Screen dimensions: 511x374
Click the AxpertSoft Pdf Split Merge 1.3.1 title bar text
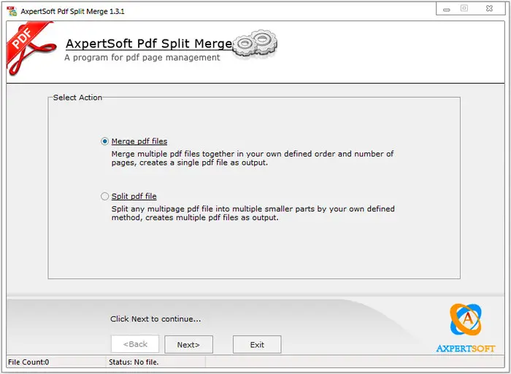(72, 12)
